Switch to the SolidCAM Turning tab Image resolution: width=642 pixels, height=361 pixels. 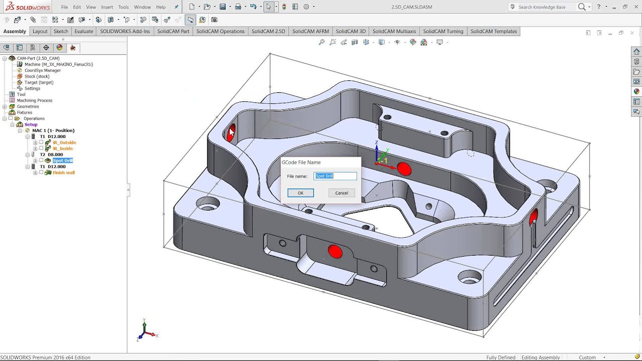click(443, 31)
